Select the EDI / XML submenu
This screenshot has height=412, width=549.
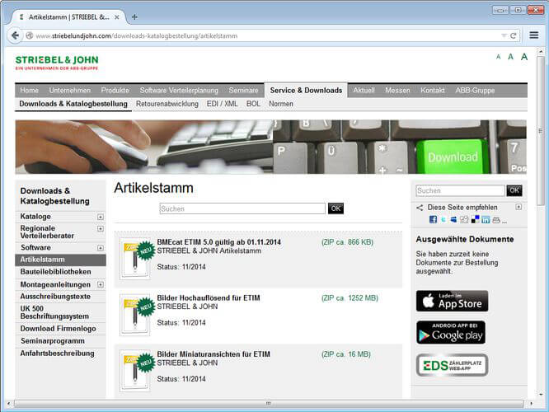coord(222,104)
